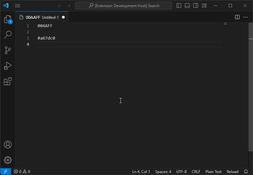The height and width of the screenshot is (175, 253).
Task: Open the editor More Actions ellipsis menu
Action: click(245, 17)
